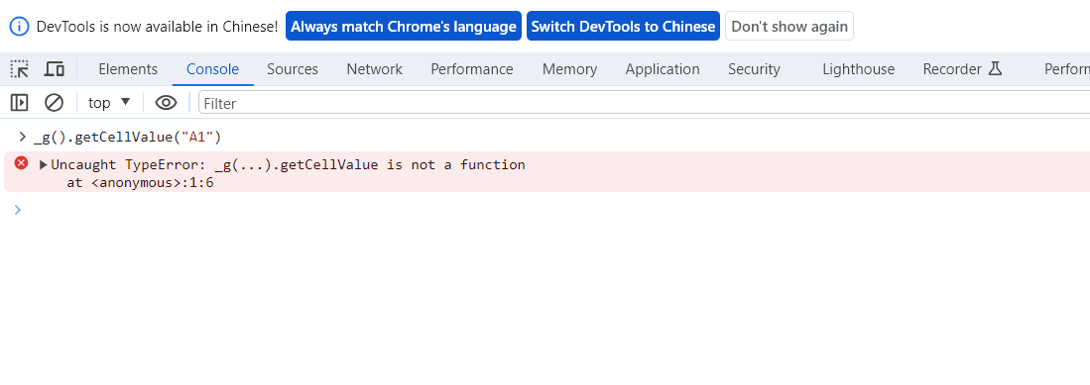
Task: Show the console sidebar panel icon
Action: 19,103
